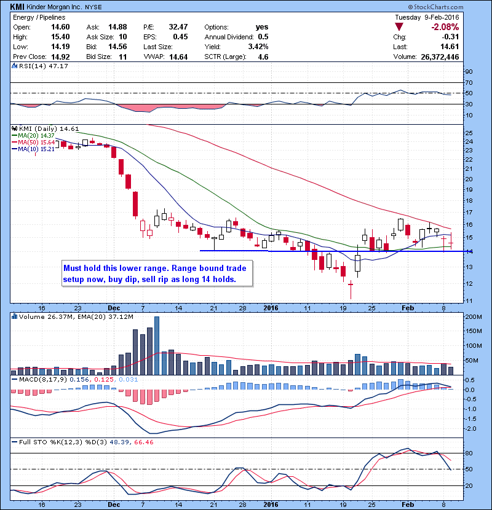Click the KMI (Daily) 14.61 chart label
Image resolution: width=492 pixels, height=510 pixels.
pos(49,129)
